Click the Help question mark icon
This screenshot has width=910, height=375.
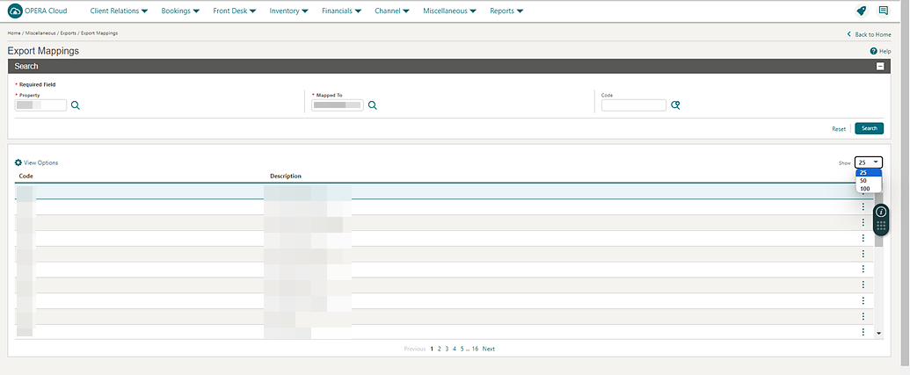click(873, 52)
